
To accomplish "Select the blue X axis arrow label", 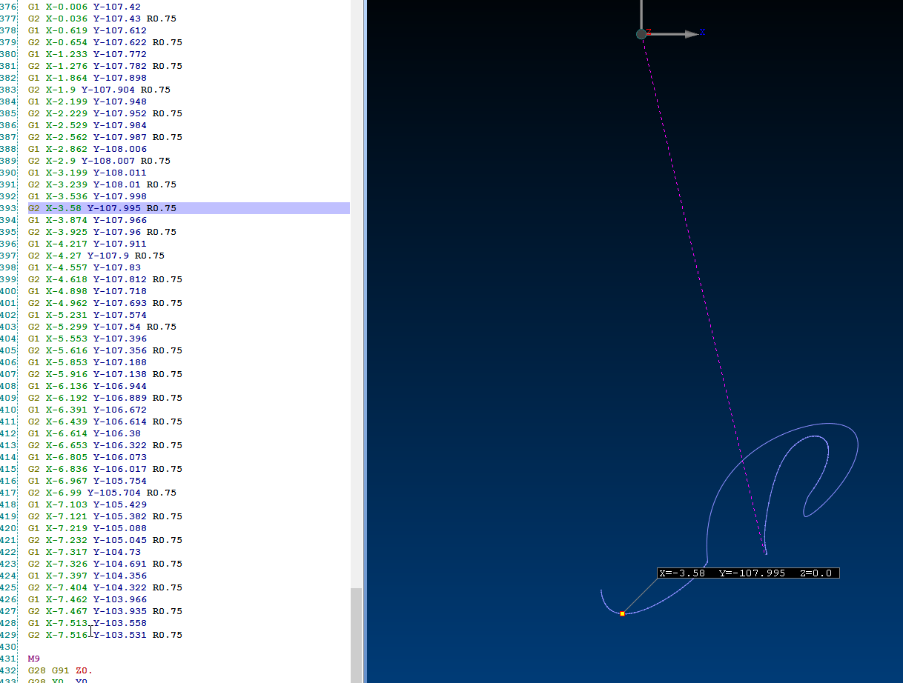I will click(x=701, y=33).
